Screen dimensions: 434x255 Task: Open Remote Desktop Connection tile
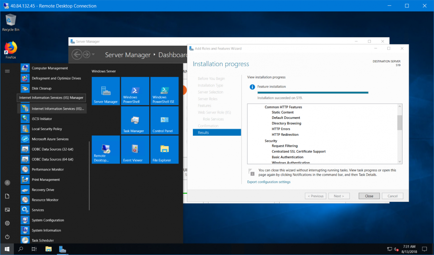106,150
